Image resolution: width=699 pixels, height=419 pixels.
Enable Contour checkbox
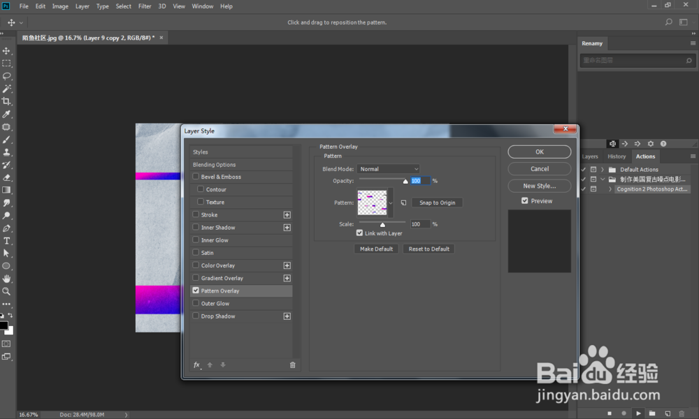[201, 189]
